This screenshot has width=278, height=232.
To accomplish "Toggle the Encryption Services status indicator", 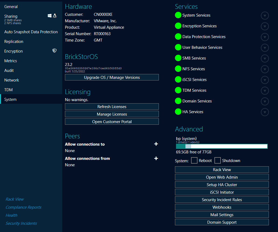I will point(178,26).
